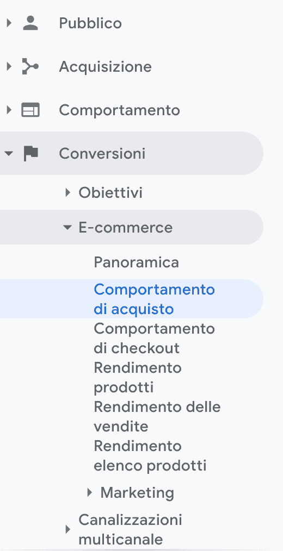This screenshot has width=283, height=551.
Task: Expand the Canalizzazioni multicanale arrow
Action: point(68,529)
